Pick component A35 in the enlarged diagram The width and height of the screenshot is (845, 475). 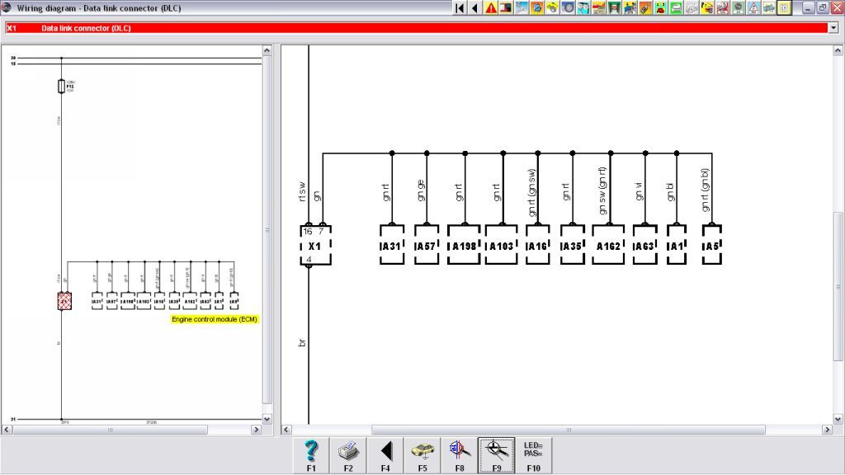pyautogui.click(x=573, y=246)
